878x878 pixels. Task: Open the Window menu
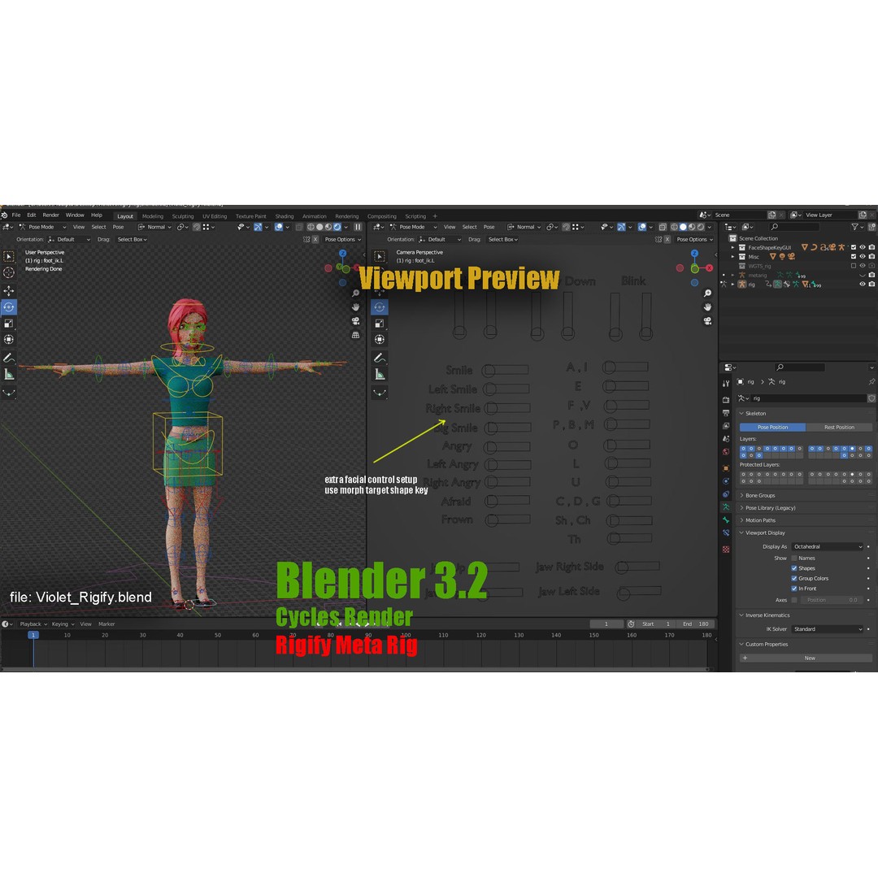coord(75,215)
